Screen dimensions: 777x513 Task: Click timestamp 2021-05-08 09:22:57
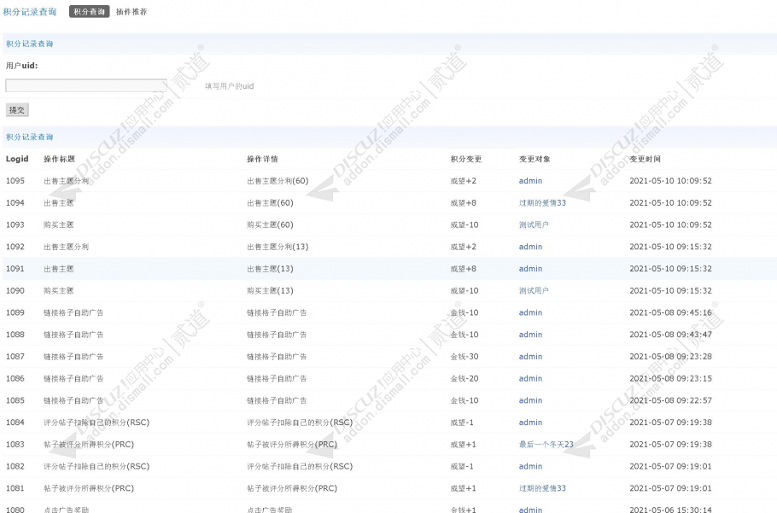tap(670, 400)
